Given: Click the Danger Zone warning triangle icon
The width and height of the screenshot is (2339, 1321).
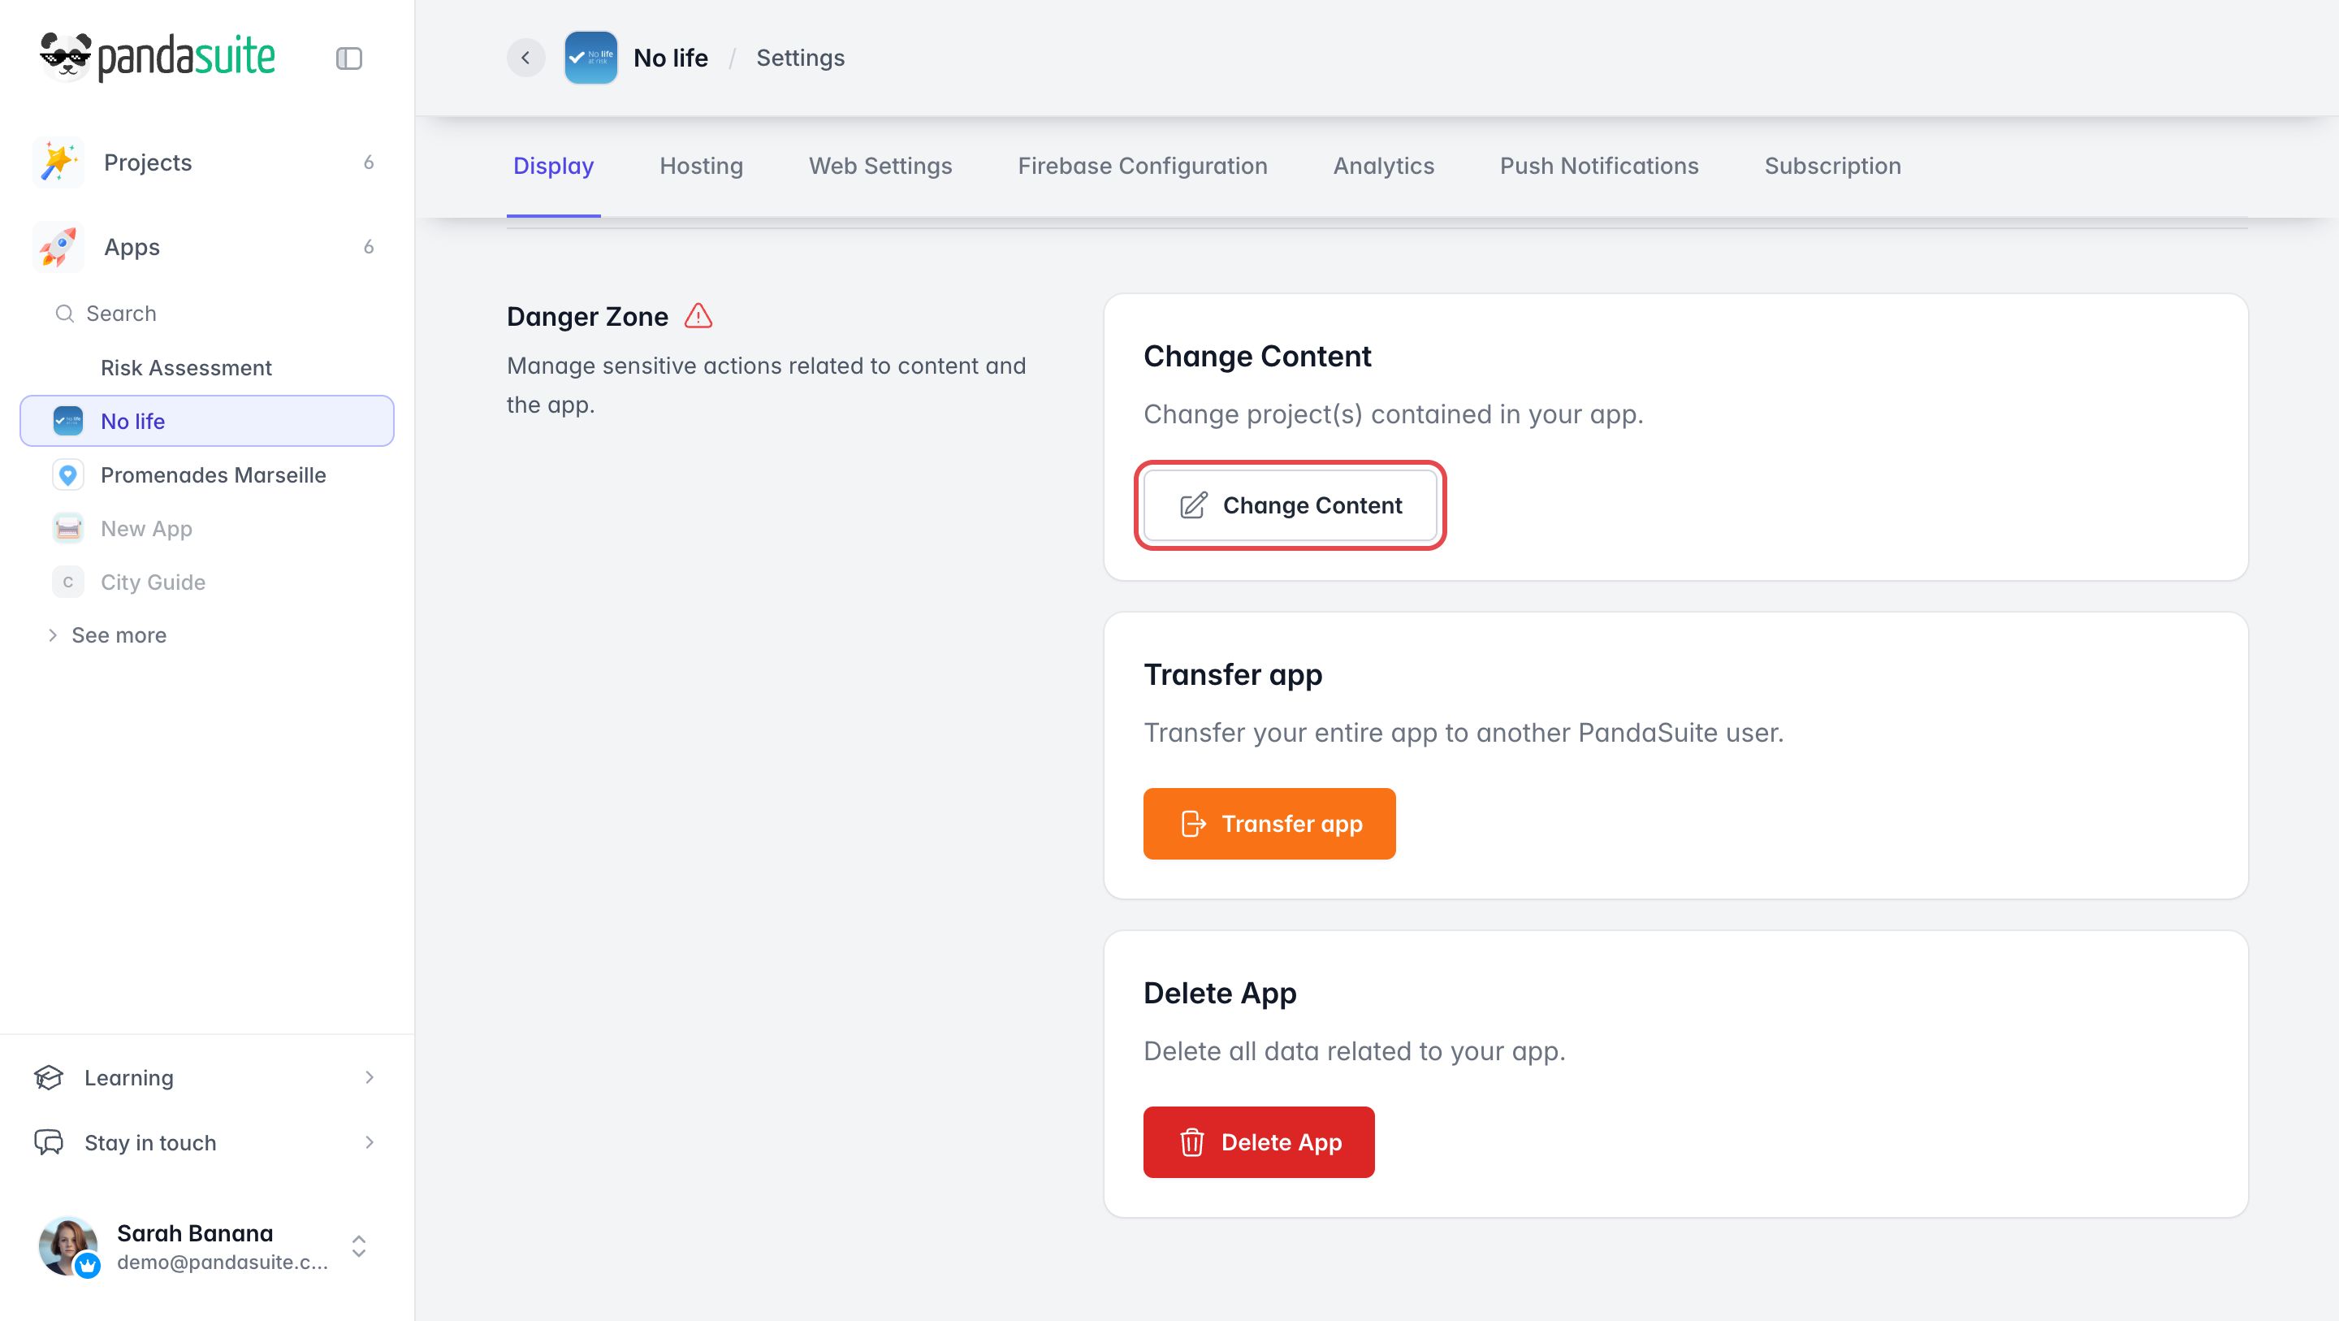Looking at the screenshot, I should coord(698,315).
